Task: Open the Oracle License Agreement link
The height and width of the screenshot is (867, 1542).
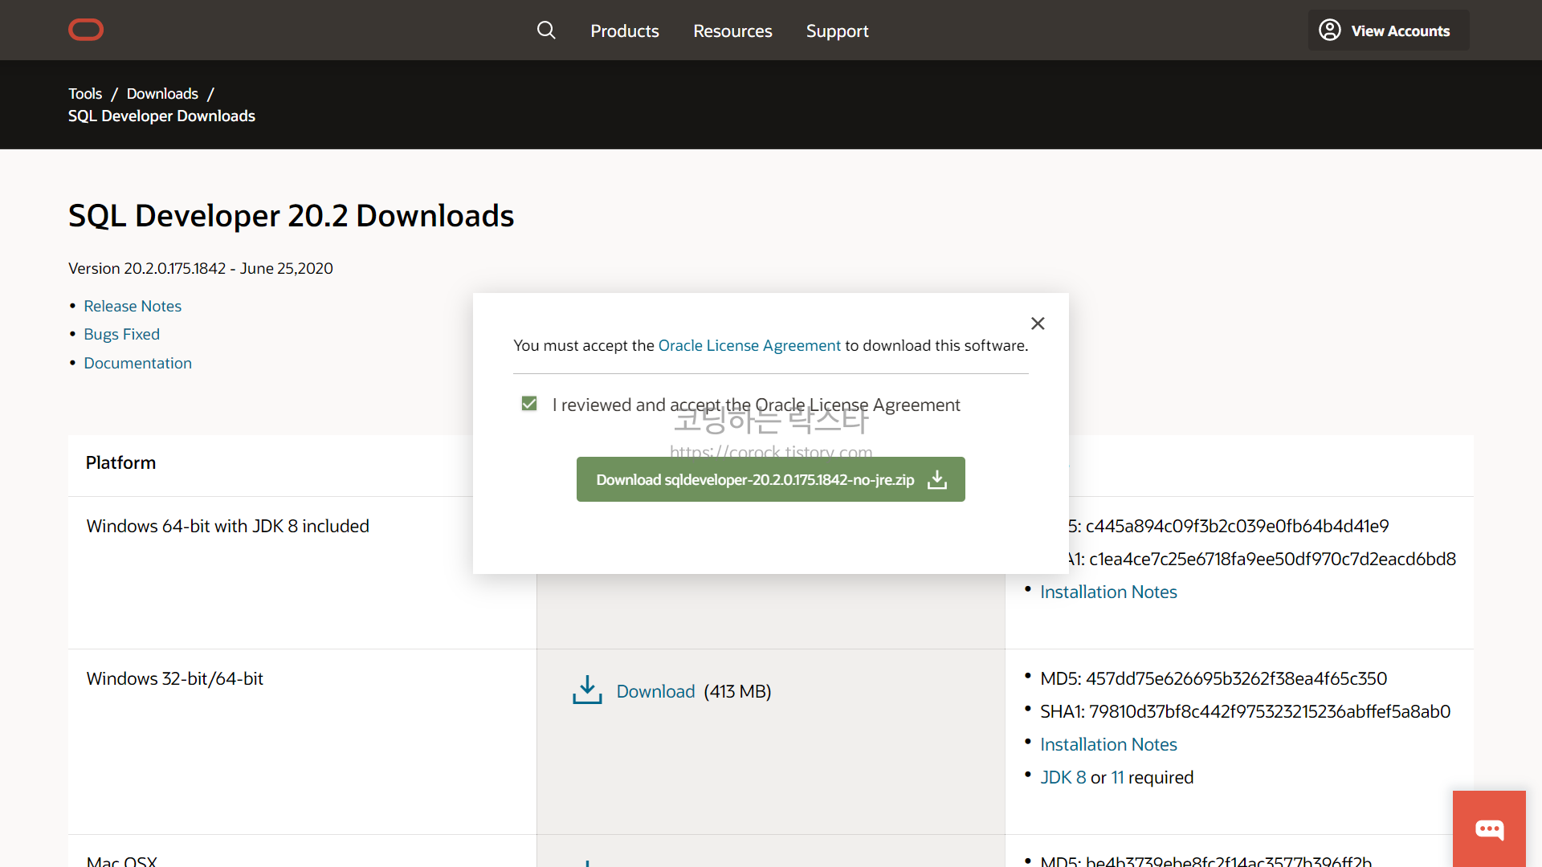Action: click(x=749, y=345)
